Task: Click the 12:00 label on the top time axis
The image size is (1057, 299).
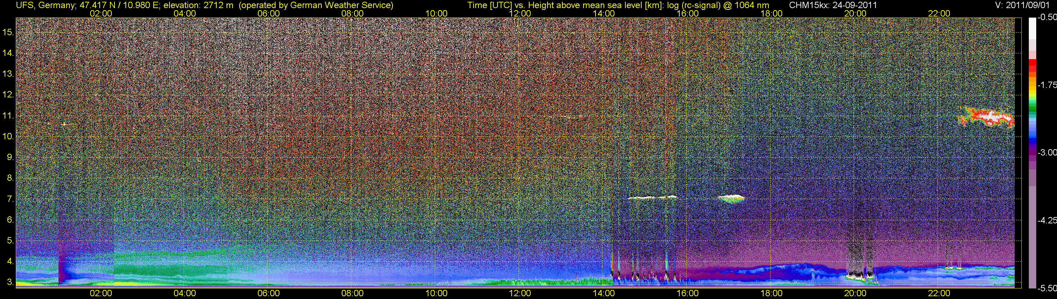Action: pyautogui.click(x=520, y=13)
